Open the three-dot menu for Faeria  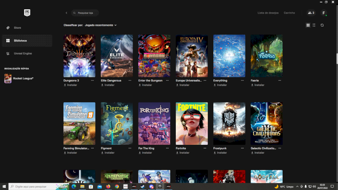tap(279, 80)
